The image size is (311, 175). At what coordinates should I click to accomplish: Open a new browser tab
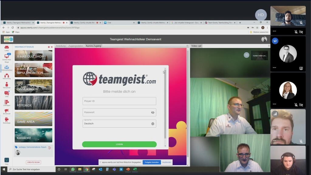click(x=240, y=22)
